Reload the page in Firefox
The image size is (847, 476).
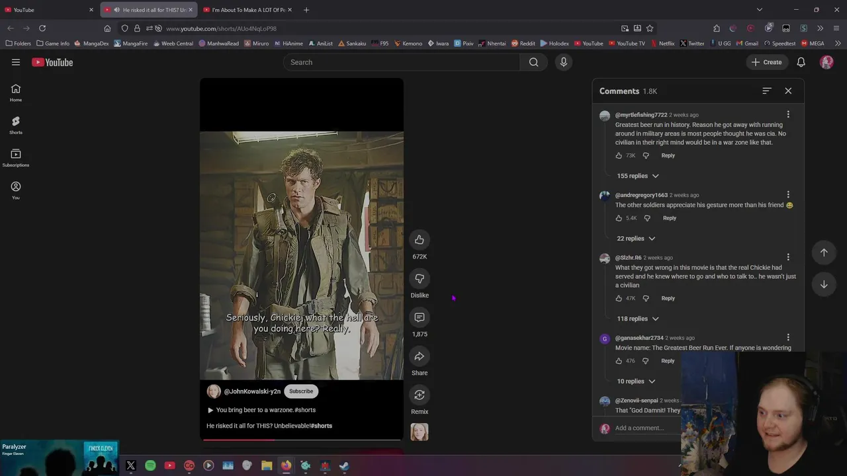pyautogui.click(x=42, y=28)
